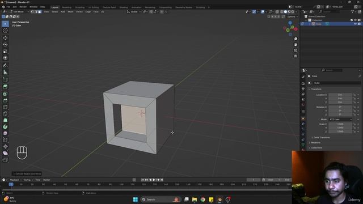Open Global transform orientation dropdown
363x204 pixels.
tap(134, 11)
